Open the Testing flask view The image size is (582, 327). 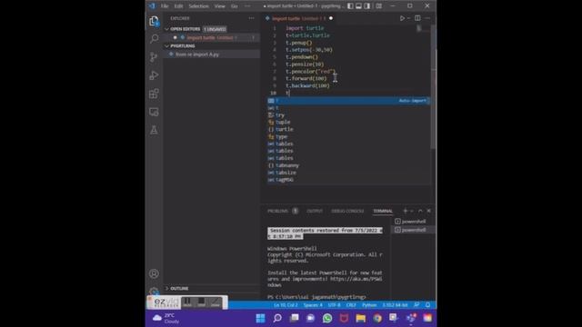(x=154, y=130)
